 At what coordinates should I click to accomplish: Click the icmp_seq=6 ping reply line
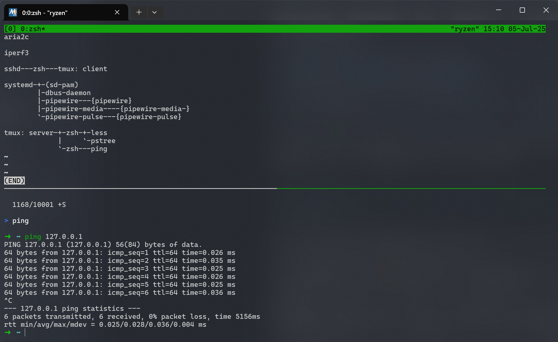coord(120,293)
